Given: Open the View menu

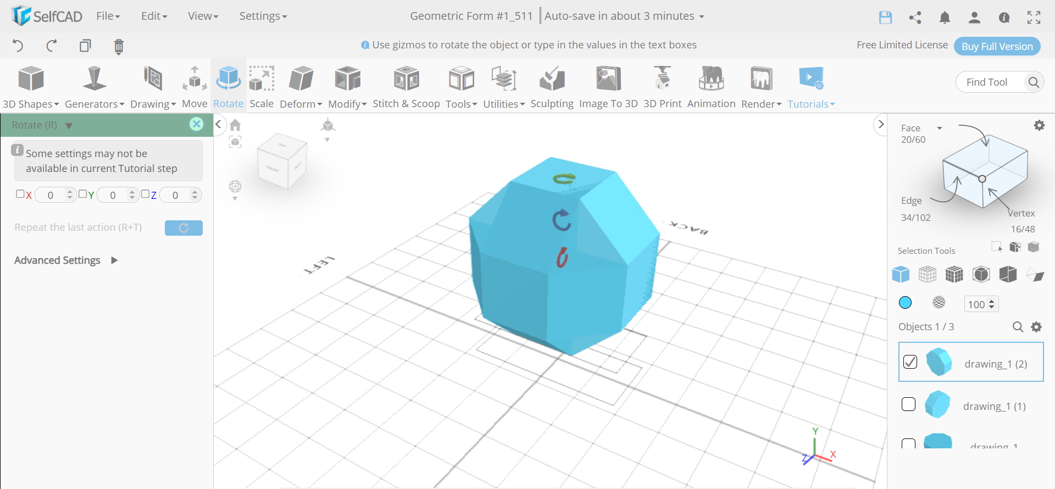Looking at the screenshot, I should pos(203,16).
